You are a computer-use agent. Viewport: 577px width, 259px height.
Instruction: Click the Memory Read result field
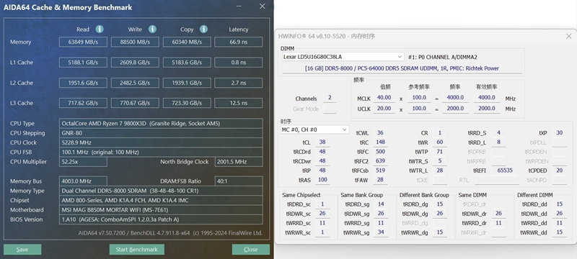83,42
